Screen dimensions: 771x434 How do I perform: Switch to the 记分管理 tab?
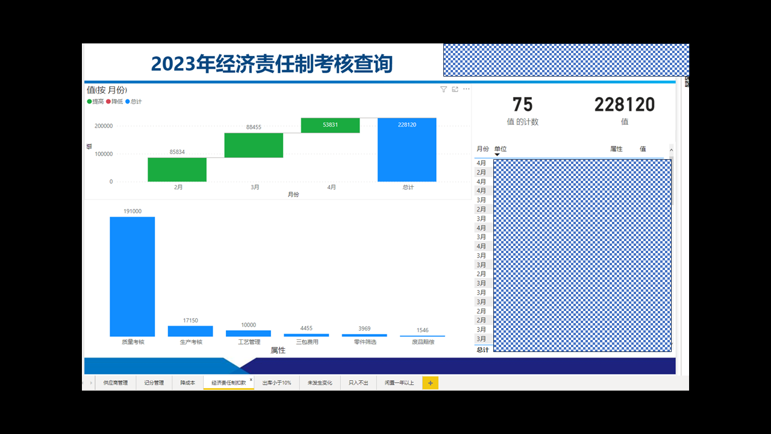[154, 383]
